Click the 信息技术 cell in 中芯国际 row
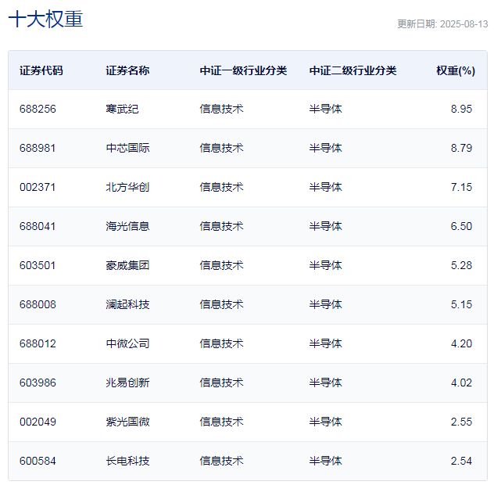The height and width of the screenshot is (485, 494). tap(221, 148)
